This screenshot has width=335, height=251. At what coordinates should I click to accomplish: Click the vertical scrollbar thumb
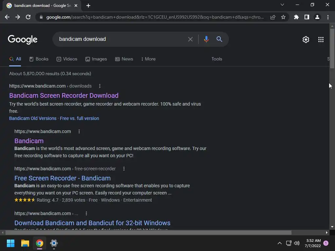pos(332,48)
